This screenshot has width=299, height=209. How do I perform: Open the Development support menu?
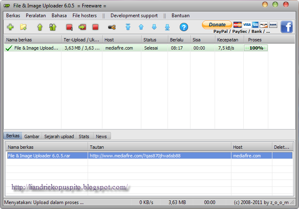pos(134,16)
